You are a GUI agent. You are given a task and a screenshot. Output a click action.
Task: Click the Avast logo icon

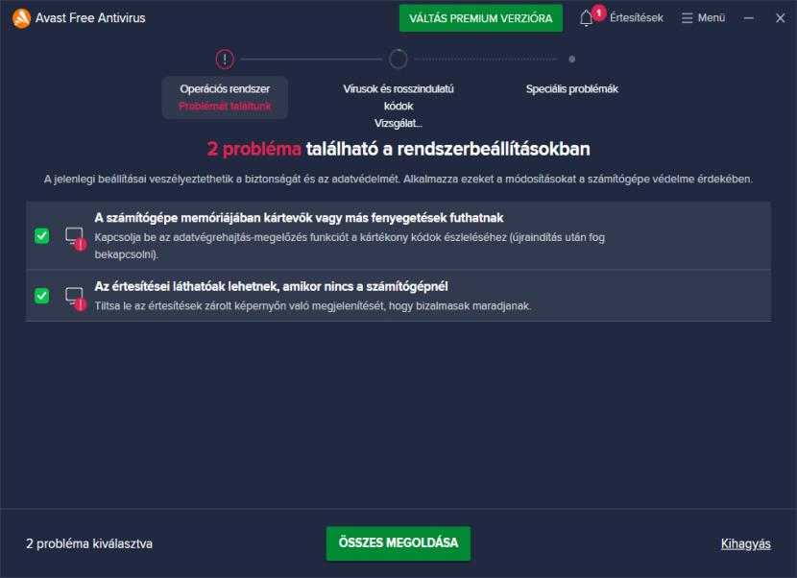[21, 18]
